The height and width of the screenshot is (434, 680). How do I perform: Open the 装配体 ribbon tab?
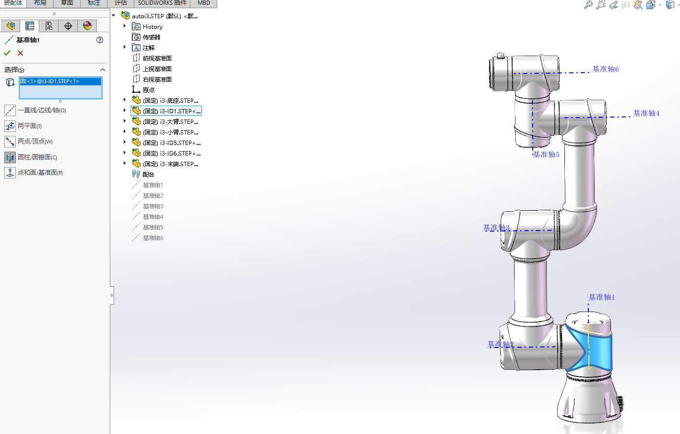[13, 3]
